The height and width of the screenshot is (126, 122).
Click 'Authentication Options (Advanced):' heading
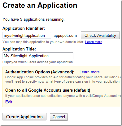click(40, 72)
